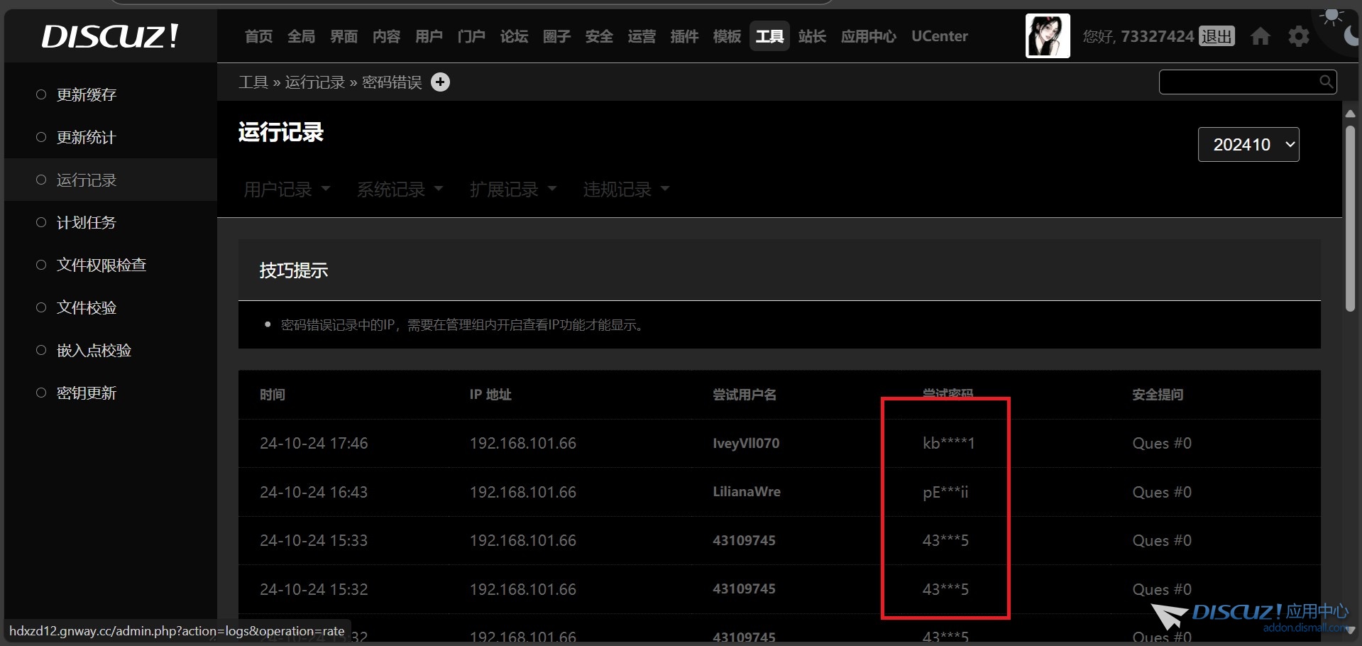Open the 202410 month dropdown
1362x646 pixels.
click(x=1248, y=145)
